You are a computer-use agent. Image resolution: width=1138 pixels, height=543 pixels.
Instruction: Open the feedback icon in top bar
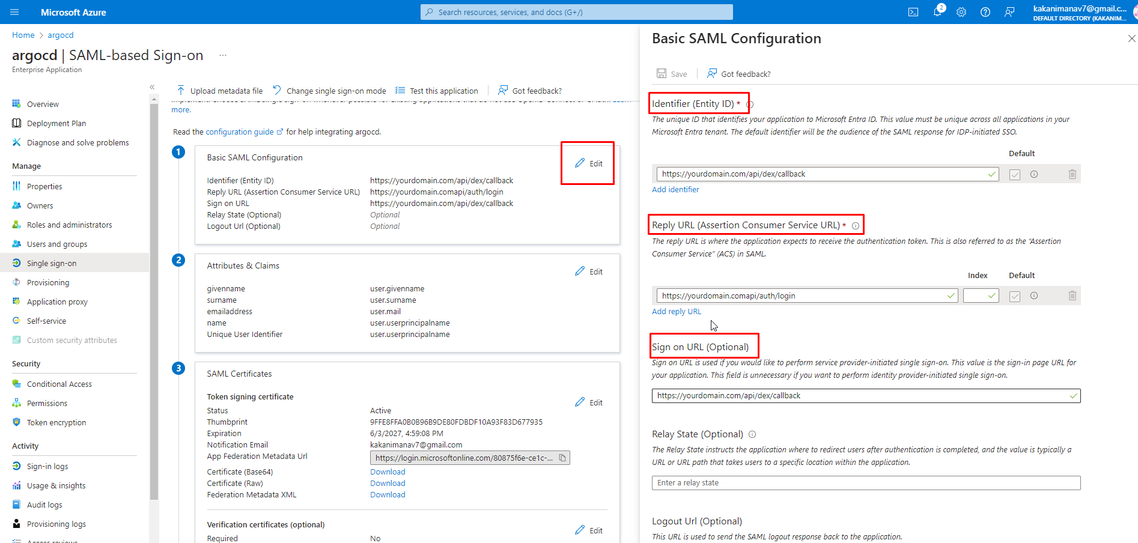1009,12
